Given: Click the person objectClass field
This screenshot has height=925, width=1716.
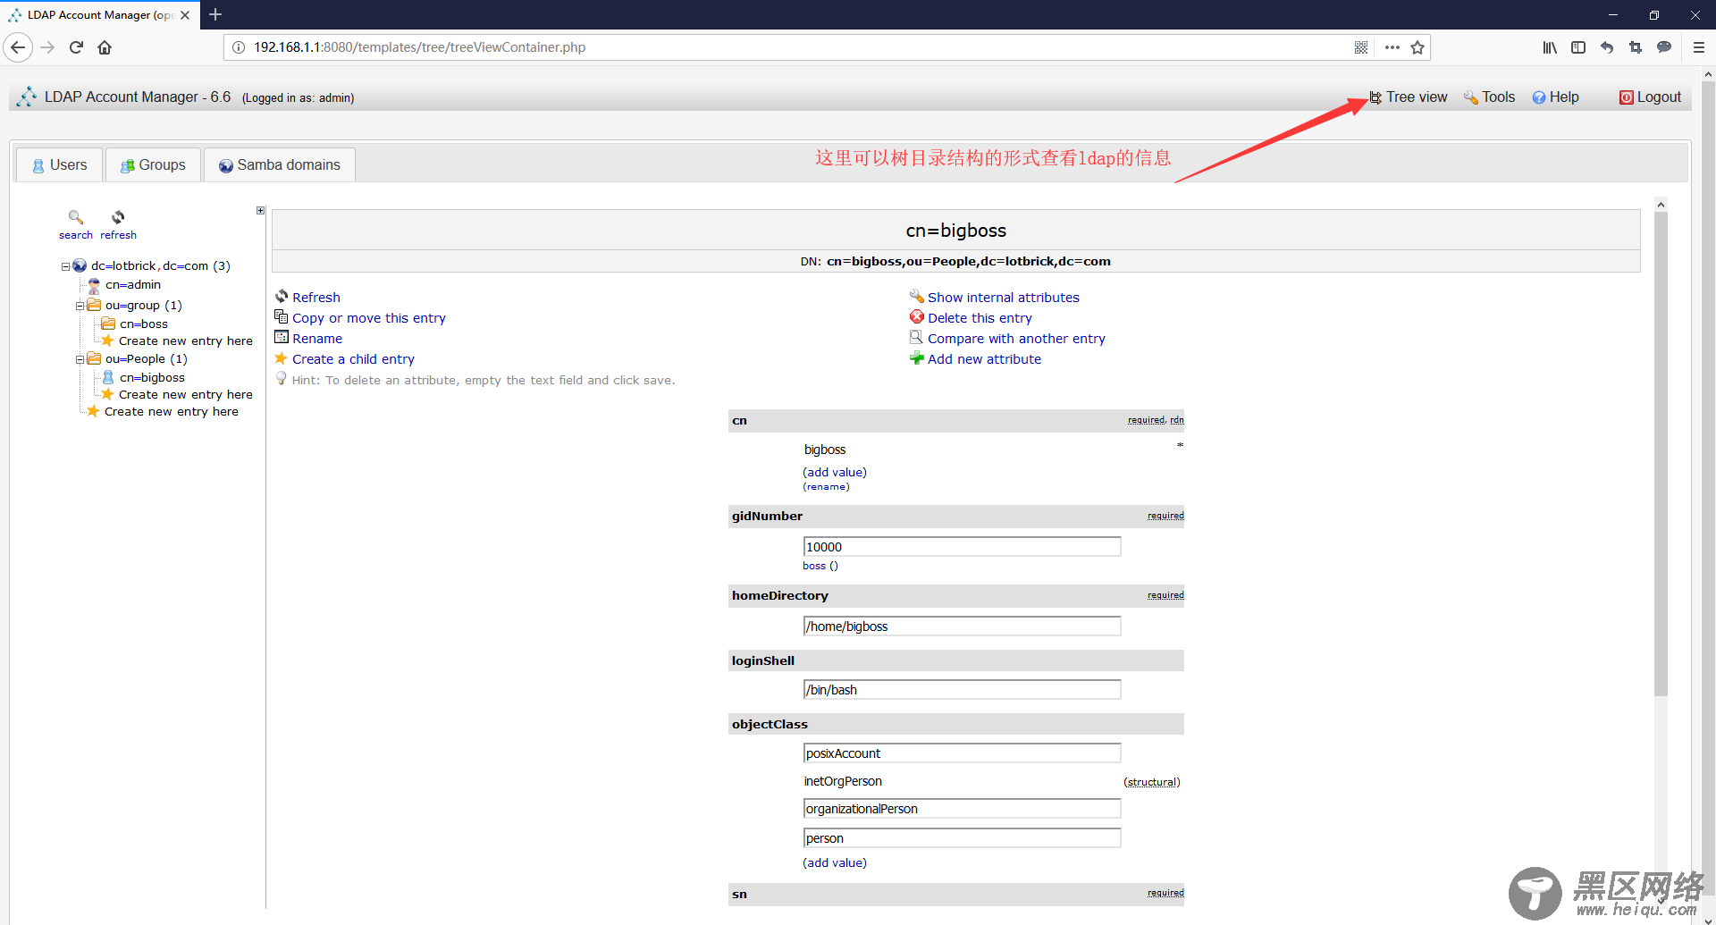Looking at the screenshot, I should click(x=962, y=838).
